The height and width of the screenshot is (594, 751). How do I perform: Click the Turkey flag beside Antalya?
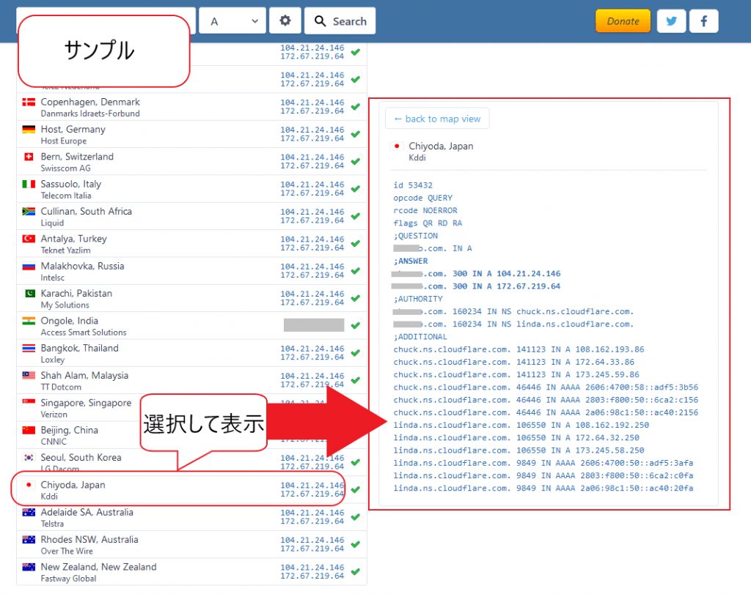(x=29, y=239)
